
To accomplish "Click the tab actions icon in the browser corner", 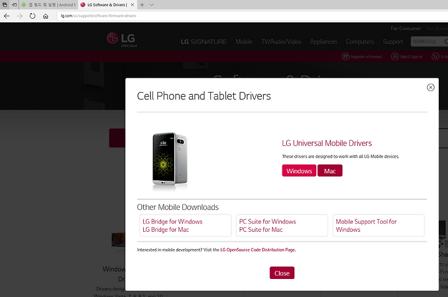I will [5, 5].
